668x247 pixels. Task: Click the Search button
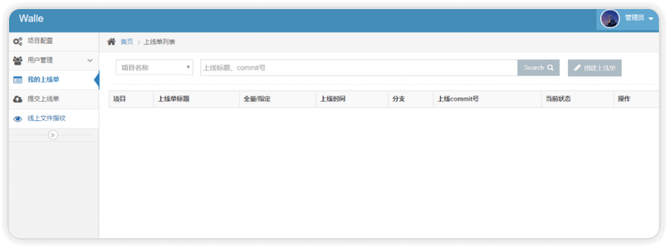click(x=538, y=68)
